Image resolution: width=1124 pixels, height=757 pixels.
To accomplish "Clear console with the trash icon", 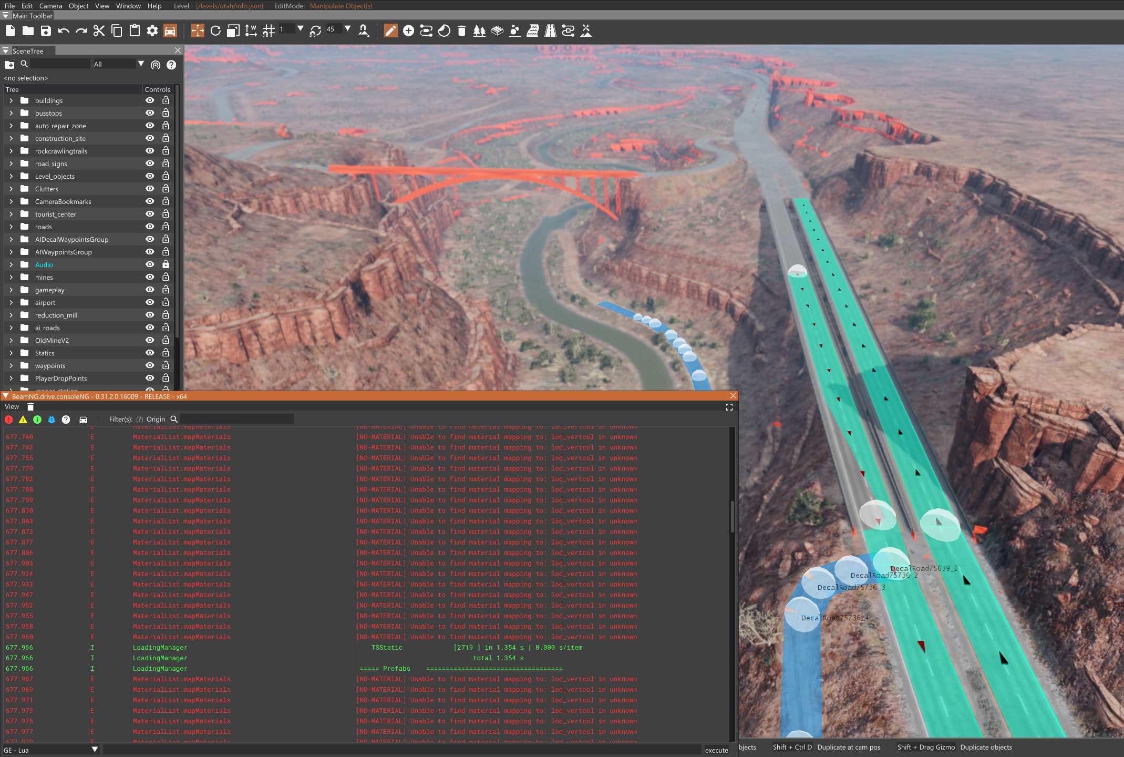I will [30, 407].
